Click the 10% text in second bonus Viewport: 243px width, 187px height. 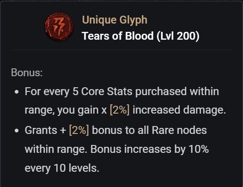[x=199, y=149]
